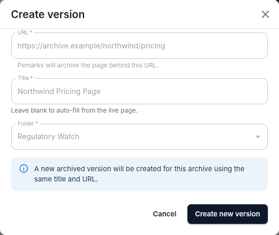Click the URL input field
The image size is (279, 235).
pyautogui.click(x=139, y=46)
